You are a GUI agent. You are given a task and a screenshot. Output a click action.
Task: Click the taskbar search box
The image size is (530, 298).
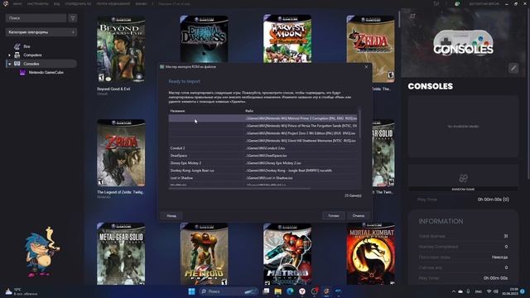(229, 291)
